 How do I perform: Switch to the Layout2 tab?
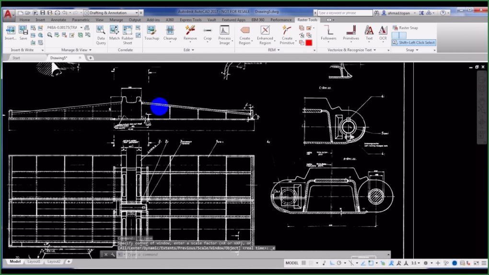pyautogui.click(x=54, y=262)
